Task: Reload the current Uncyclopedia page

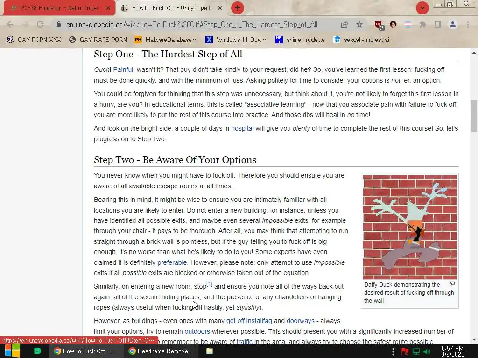Action: pos(40,24)
